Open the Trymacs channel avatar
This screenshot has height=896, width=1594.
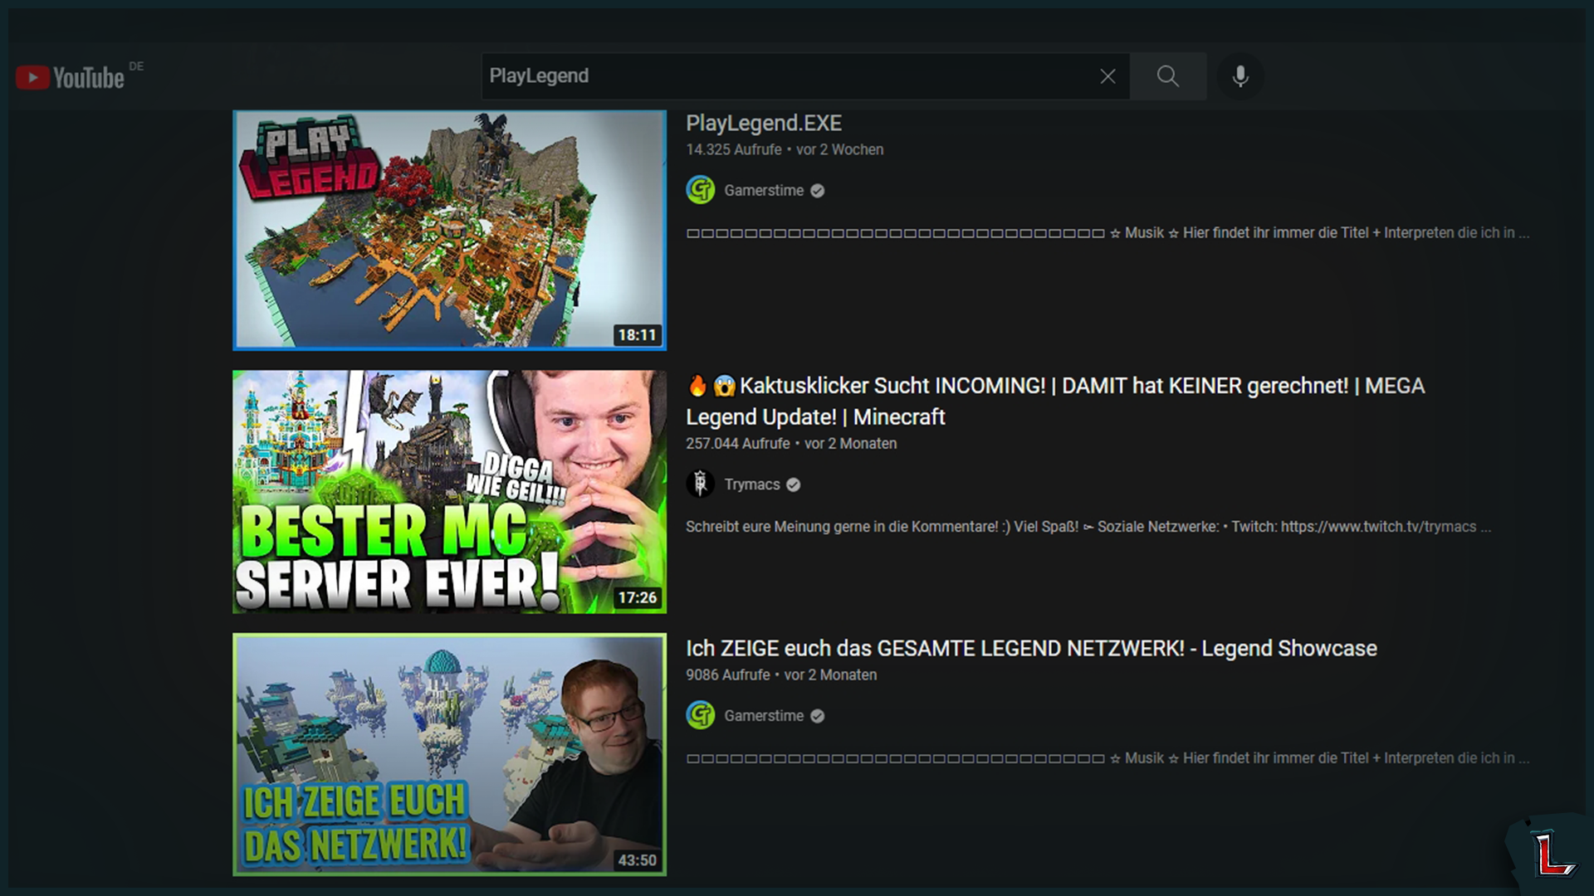point(701,484)
